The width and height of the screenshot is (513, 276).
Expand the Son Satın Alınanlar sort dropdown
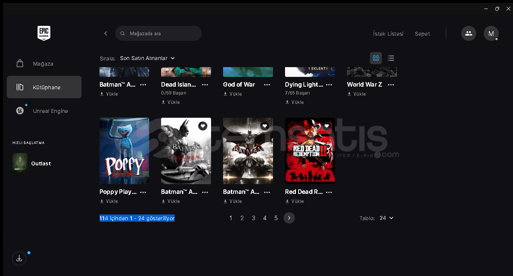click(x=148, y=58)
